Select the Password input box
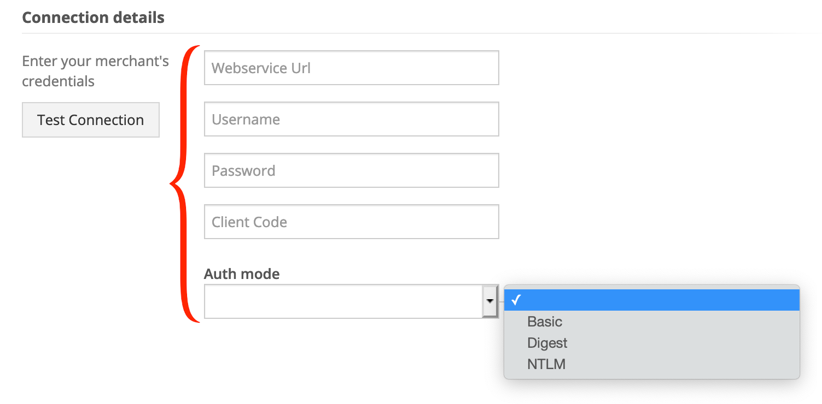The height and width of the screenshot is (404, 822). pos(352,170)
